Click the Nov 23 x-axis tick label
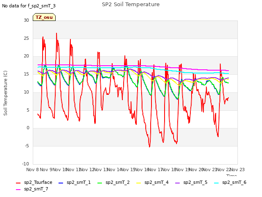 pos(237,170)
